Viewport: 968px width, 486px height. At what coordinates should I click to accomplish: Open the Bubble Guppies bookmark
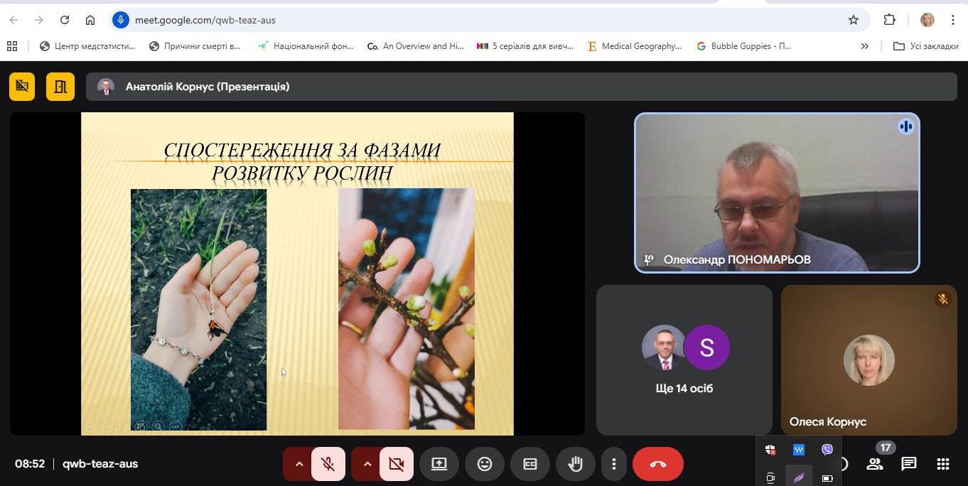pos(743,46)
